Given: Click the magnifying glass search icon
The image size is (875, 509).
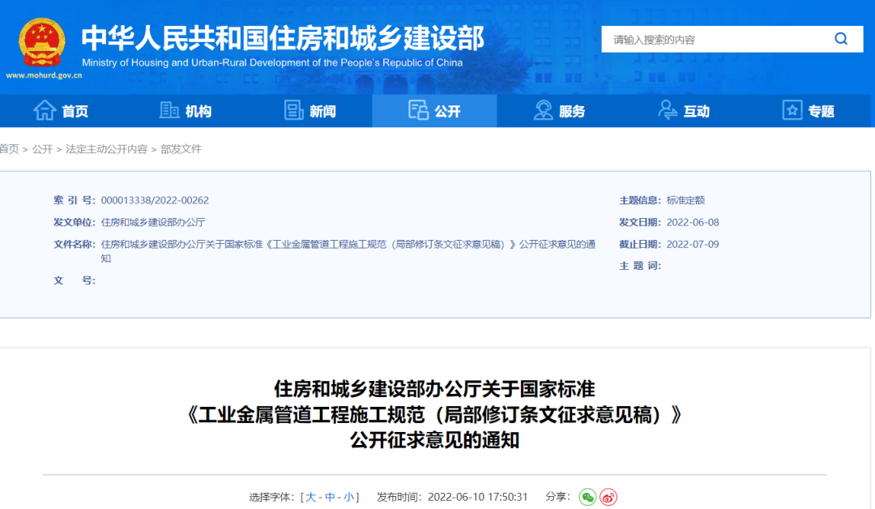Looking at the screenshot, I should (840, 38).
